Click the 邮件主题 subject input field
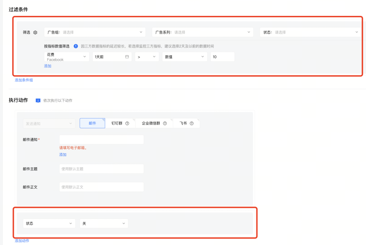The image size is (366, 245). [x=101, y=169]
